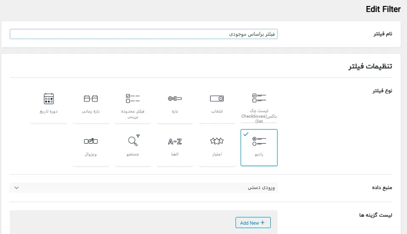407x234 pixels.
Task: Select the Checkboxes list filter type icon
Action: (x=259, y=98)
